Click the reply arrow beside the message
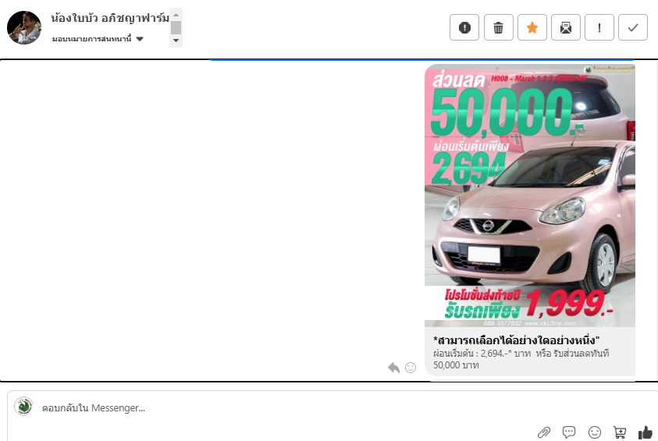Image resolution: width=658 pixels, height=441 pixels. (394, 367)
